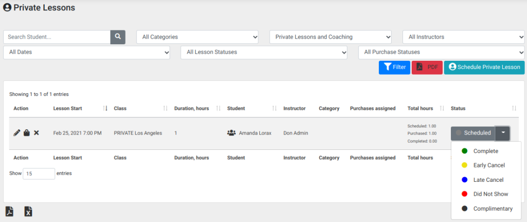The image size is (527, 222).
Task: Select Complete from status menu
Action: [486, 151]
